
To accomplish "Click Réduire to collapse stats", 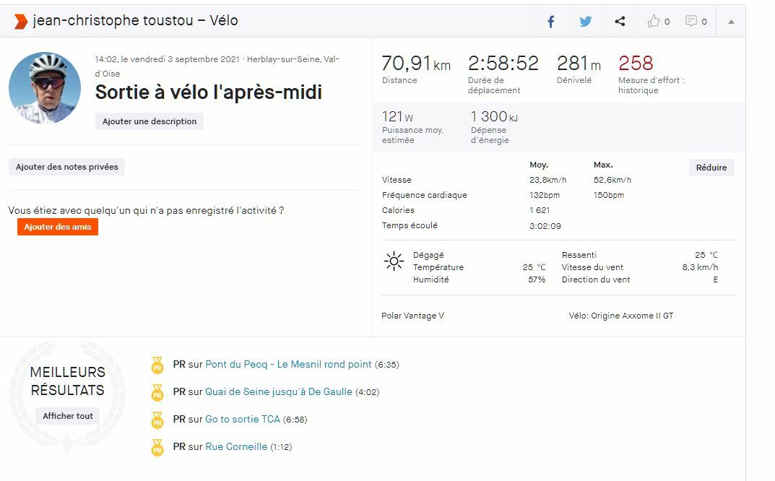I will coord(711,168).
